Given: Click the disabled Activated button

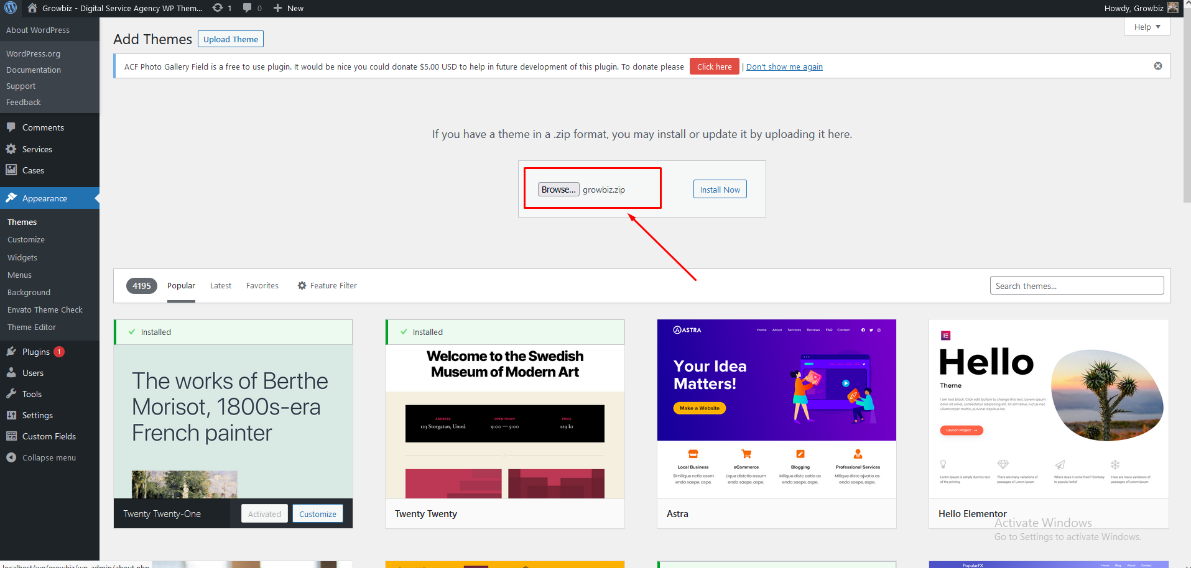Looking at the screenshot, I should (x=264, y=514).
